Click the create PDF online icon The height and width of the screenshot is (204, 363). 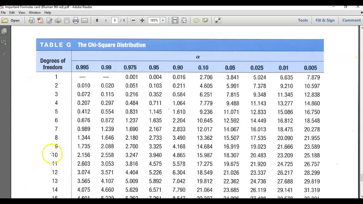click(40, 20)
